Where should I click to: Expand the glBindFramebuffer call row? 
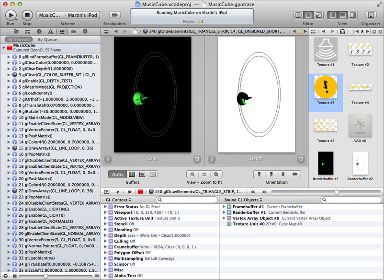(x=9, y=57)
